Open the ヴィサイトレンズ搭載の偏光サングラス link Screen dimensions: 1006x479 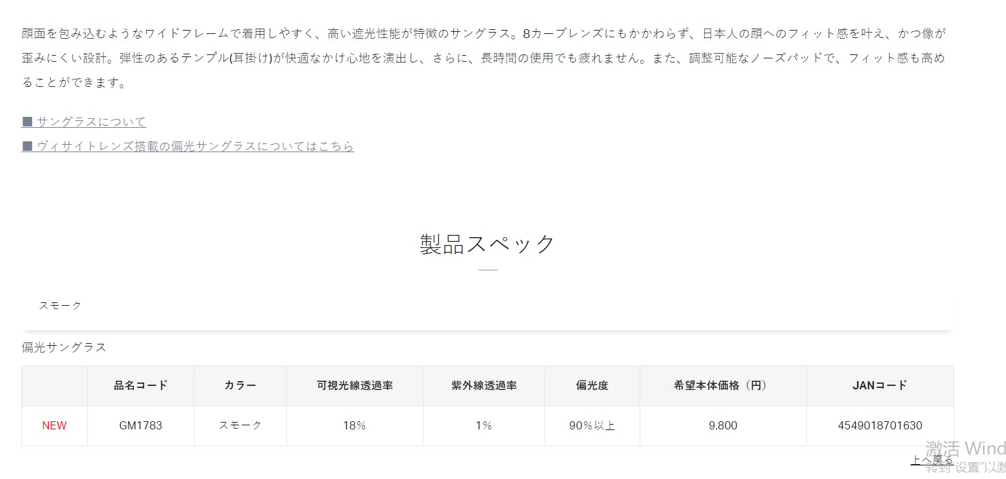coord(195,146)
